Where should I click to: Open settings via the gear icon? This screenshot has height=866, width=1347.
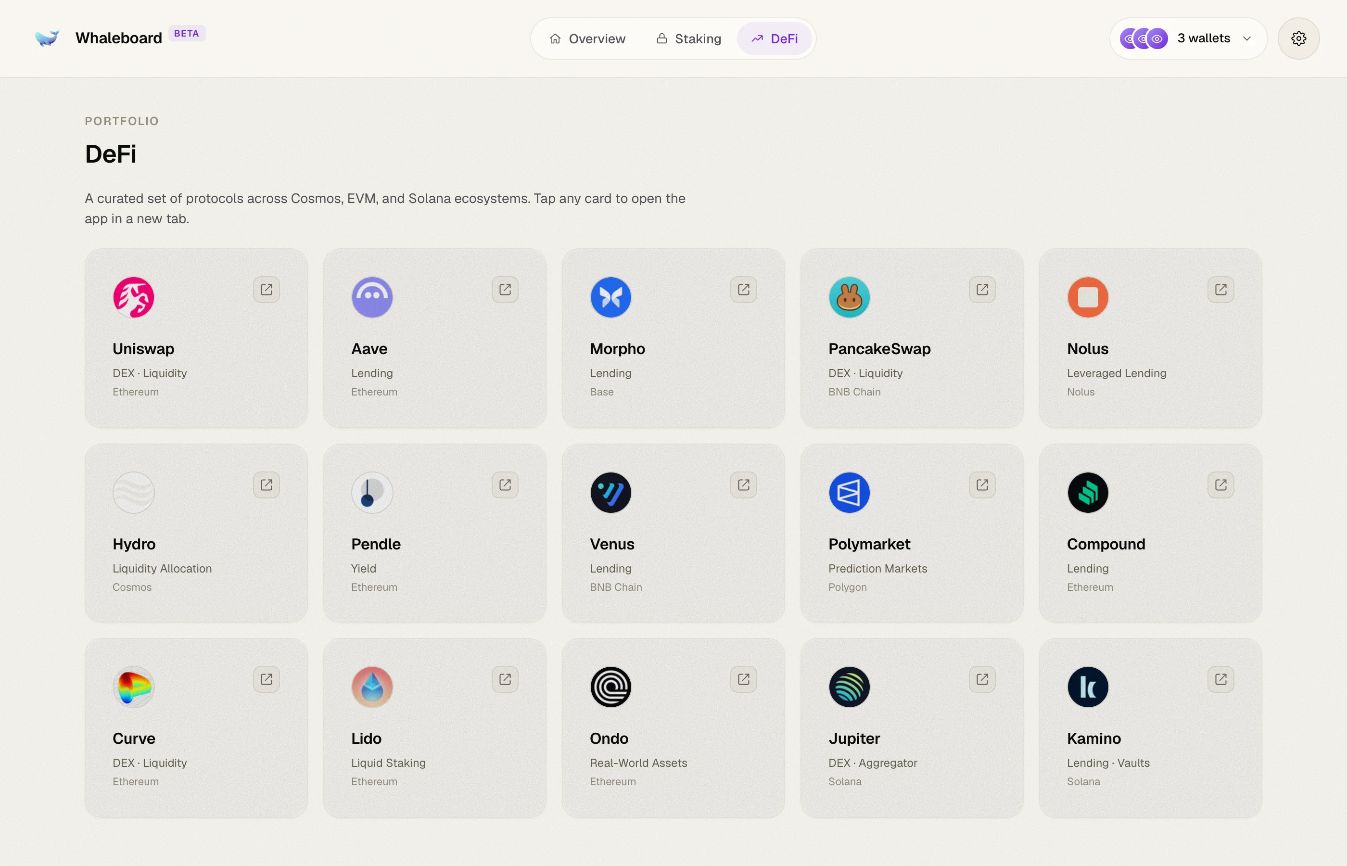[x=1298, y=38]
